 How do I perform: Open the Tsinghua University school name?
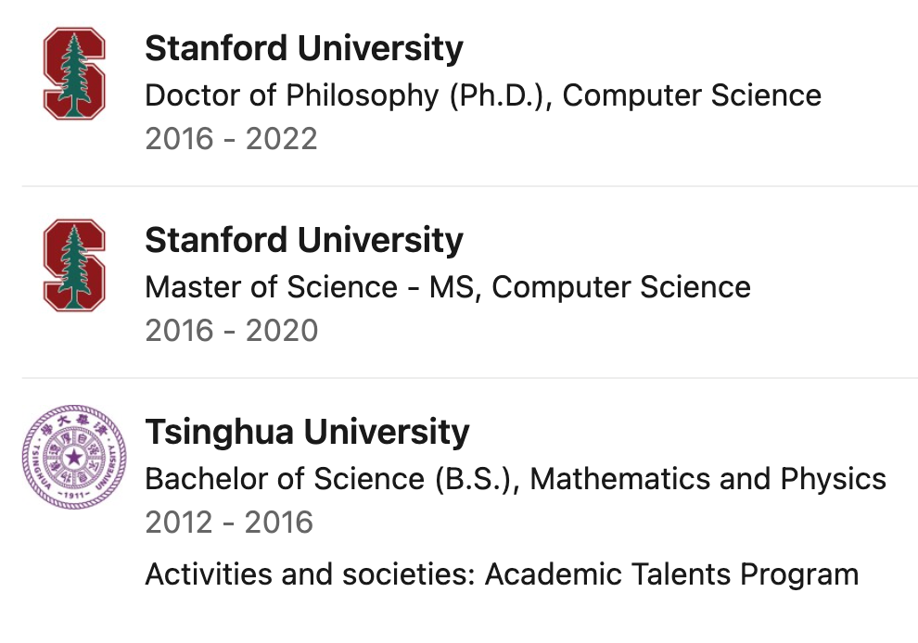pos(307,432)
